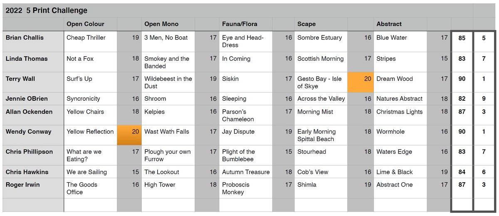Select the Brian Challis name cell
The width and height of the screenshot is (499, 216).
point(33,42)
